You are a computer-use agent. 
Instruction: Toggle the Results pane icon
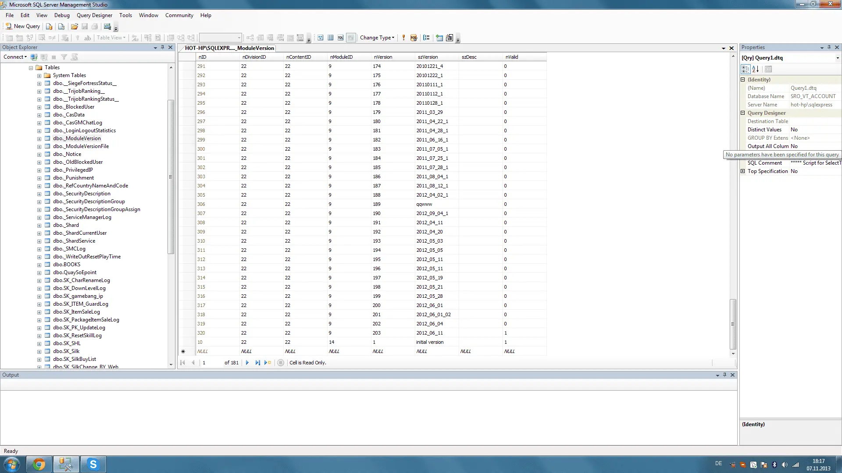point(351,38)
